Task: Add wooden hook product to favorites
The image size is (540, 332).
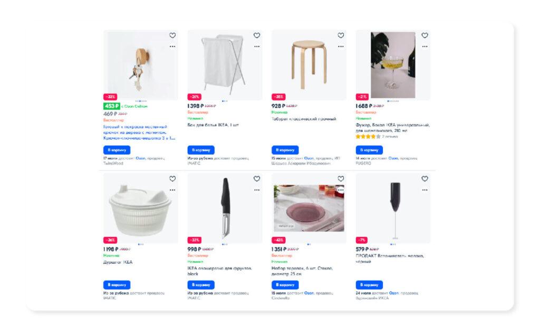Action: tap(172, 35)
